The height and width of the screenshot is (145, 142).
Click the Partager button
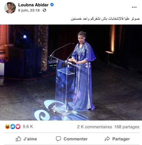(117, 139)
